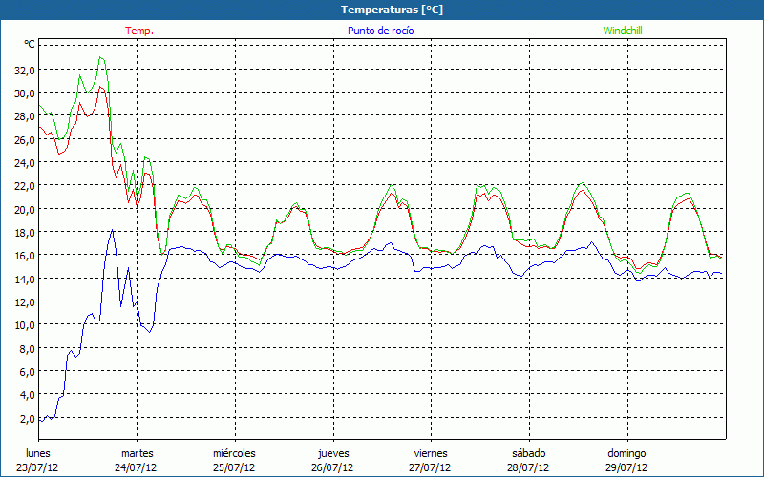Viewport: 764px width, 477px height.
Task: Click the 2,0 value on the temperature axis
Action: pyautogui.click(x=26, y=417)
